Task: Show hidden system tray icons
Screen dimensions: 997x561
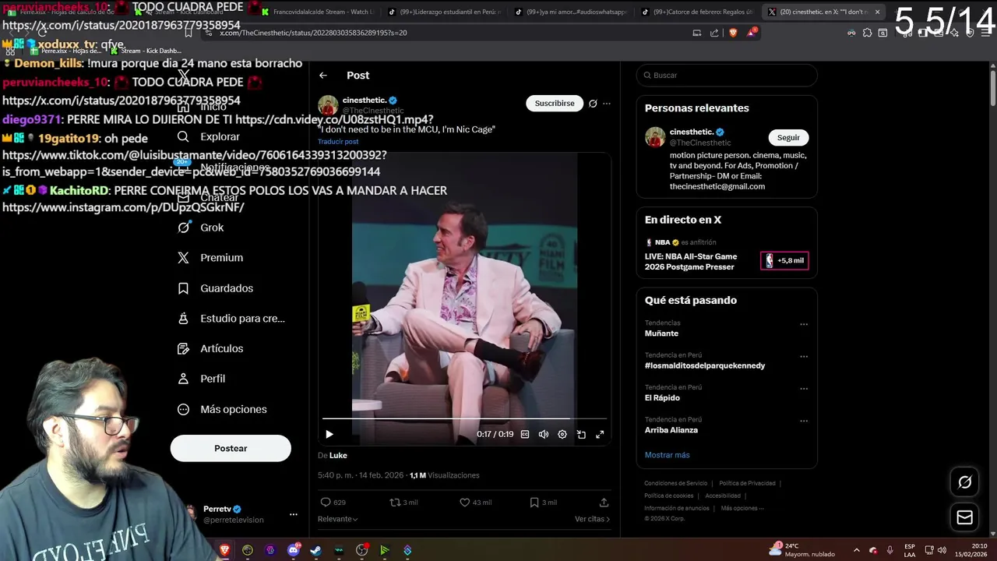Action: click(x=857, y=550)
